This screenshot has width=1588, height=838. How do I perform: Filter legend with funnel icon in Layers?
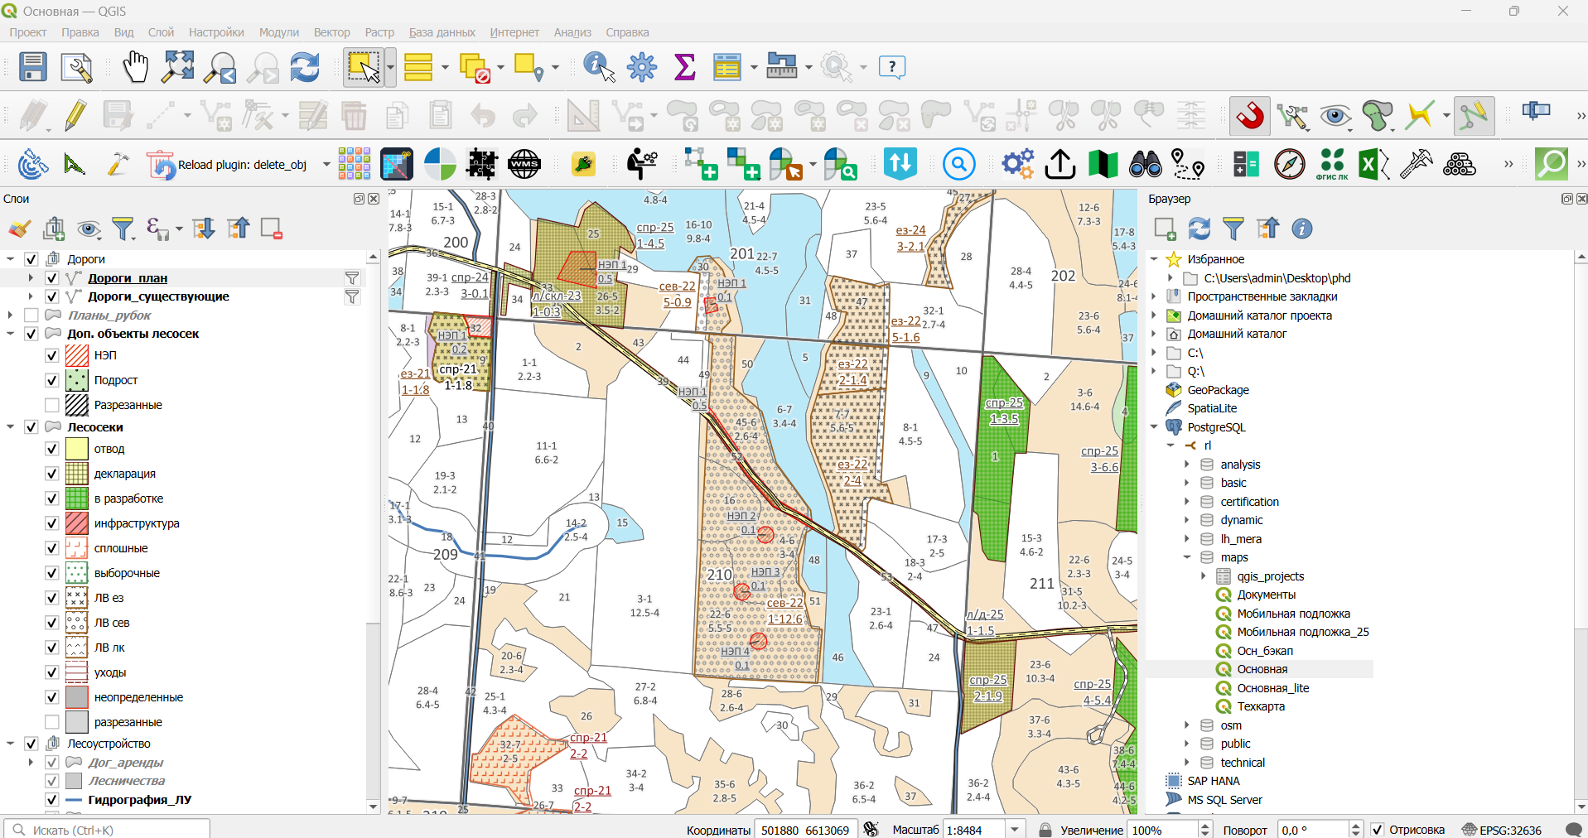click(123, 229)
